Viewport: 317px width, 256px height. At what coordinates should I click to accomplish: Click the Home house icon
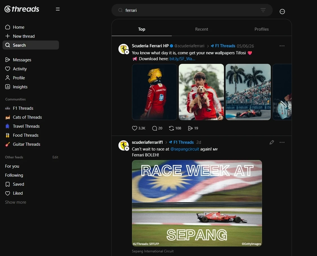tap(8, 27)
